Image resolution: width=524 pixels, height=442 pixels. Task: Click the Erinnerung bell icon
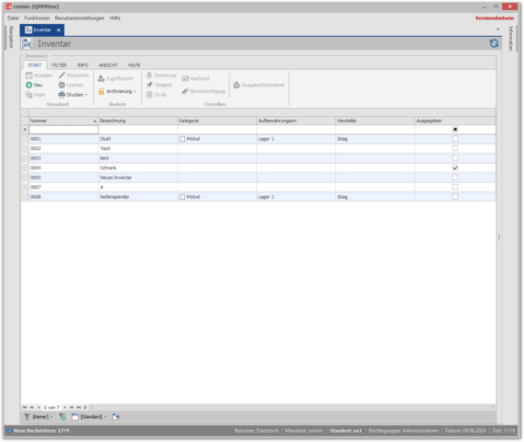149,76
